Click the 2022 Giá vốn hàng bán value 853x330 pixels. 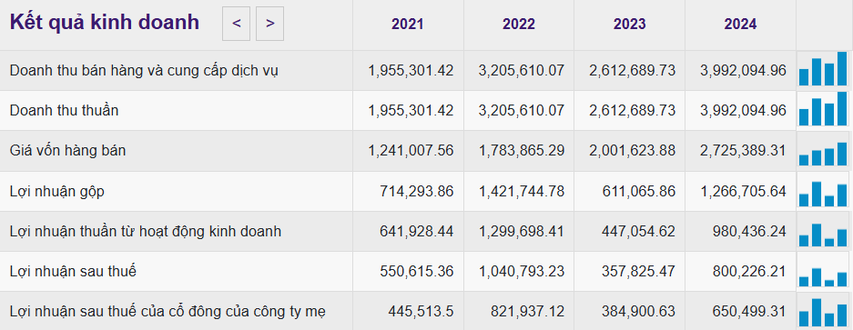pos(522,151)
